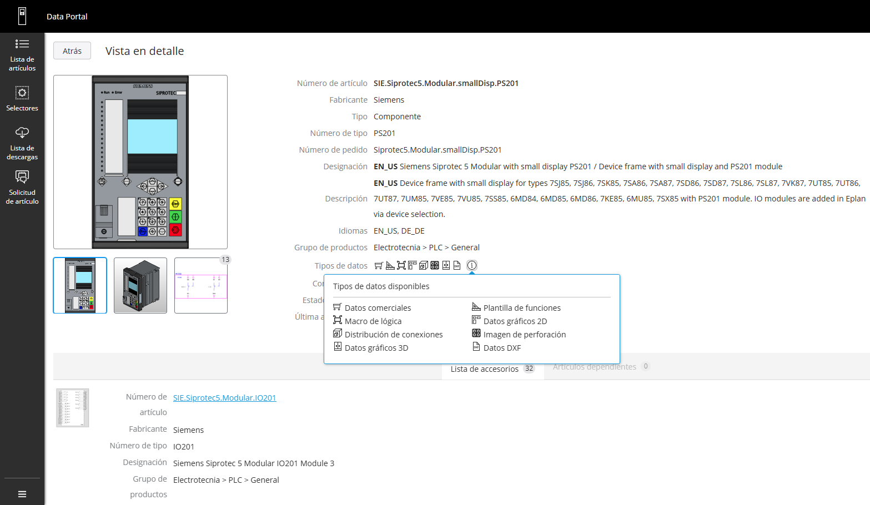
Task: Switch to Artículos dependientes tab
Action: click(x=594, y=367)
